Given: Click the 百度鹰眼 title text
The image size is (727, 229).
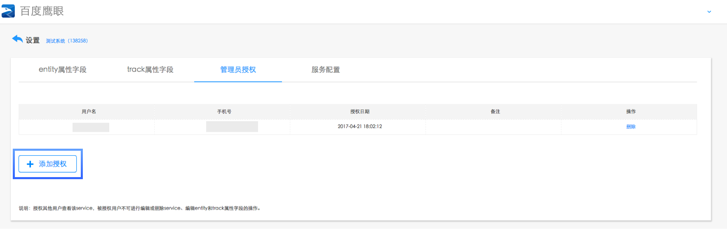Looking at the screenshot, I should (42, 11).
